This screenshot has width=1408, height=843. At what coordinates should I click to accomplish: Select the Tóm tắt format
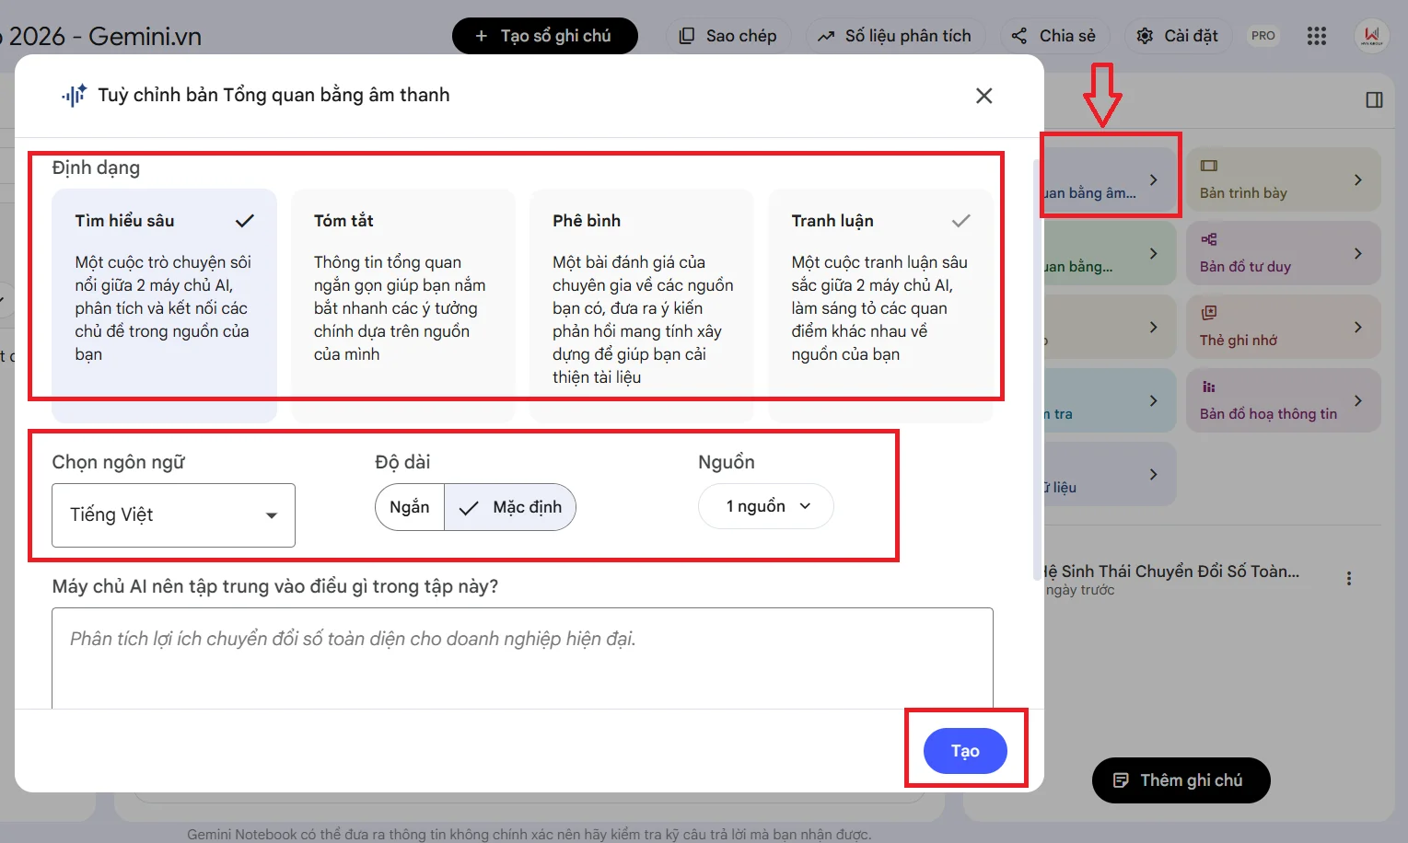click(402, 306)
